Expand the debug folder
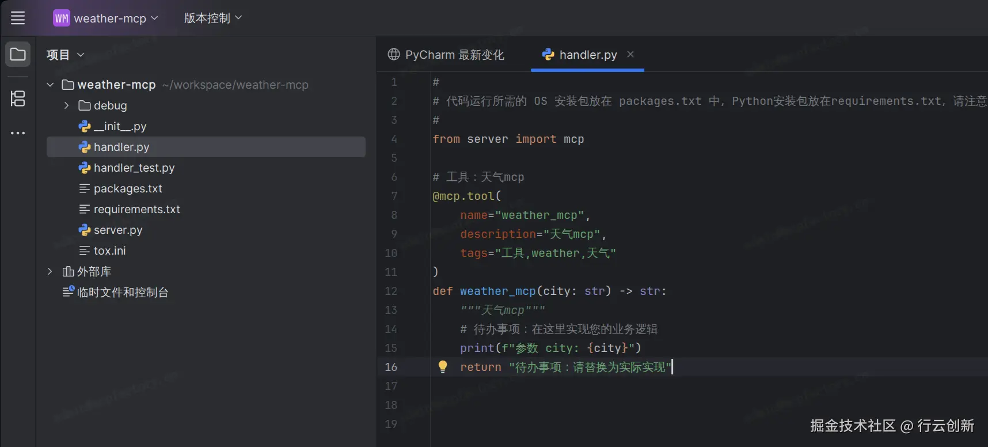988x447 pixels. [x=66, y=105]
